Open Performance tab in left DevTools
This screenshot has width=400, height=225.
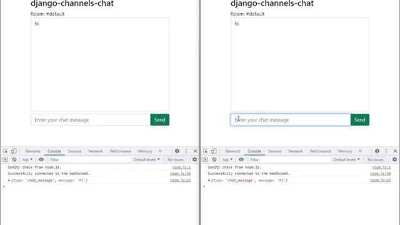(x=121, y=151)
